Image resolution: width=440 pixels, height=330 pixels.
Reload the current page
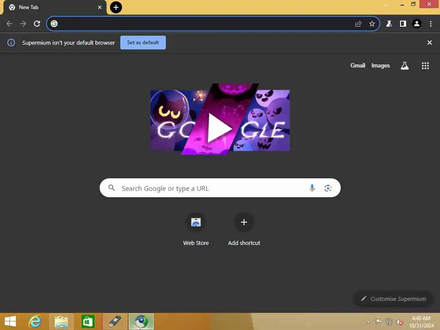click(37, 24)
